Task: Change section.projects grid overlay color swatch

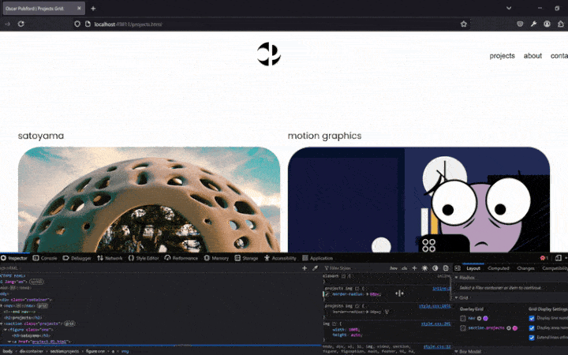Action: [x=514, y=328]
